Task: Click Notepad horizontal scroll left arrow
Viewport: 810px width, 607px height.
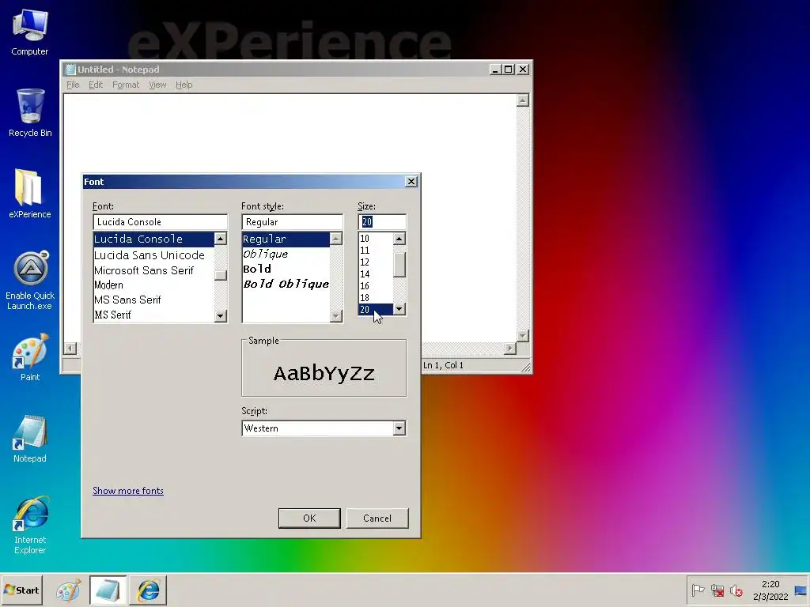Action: 70,349
